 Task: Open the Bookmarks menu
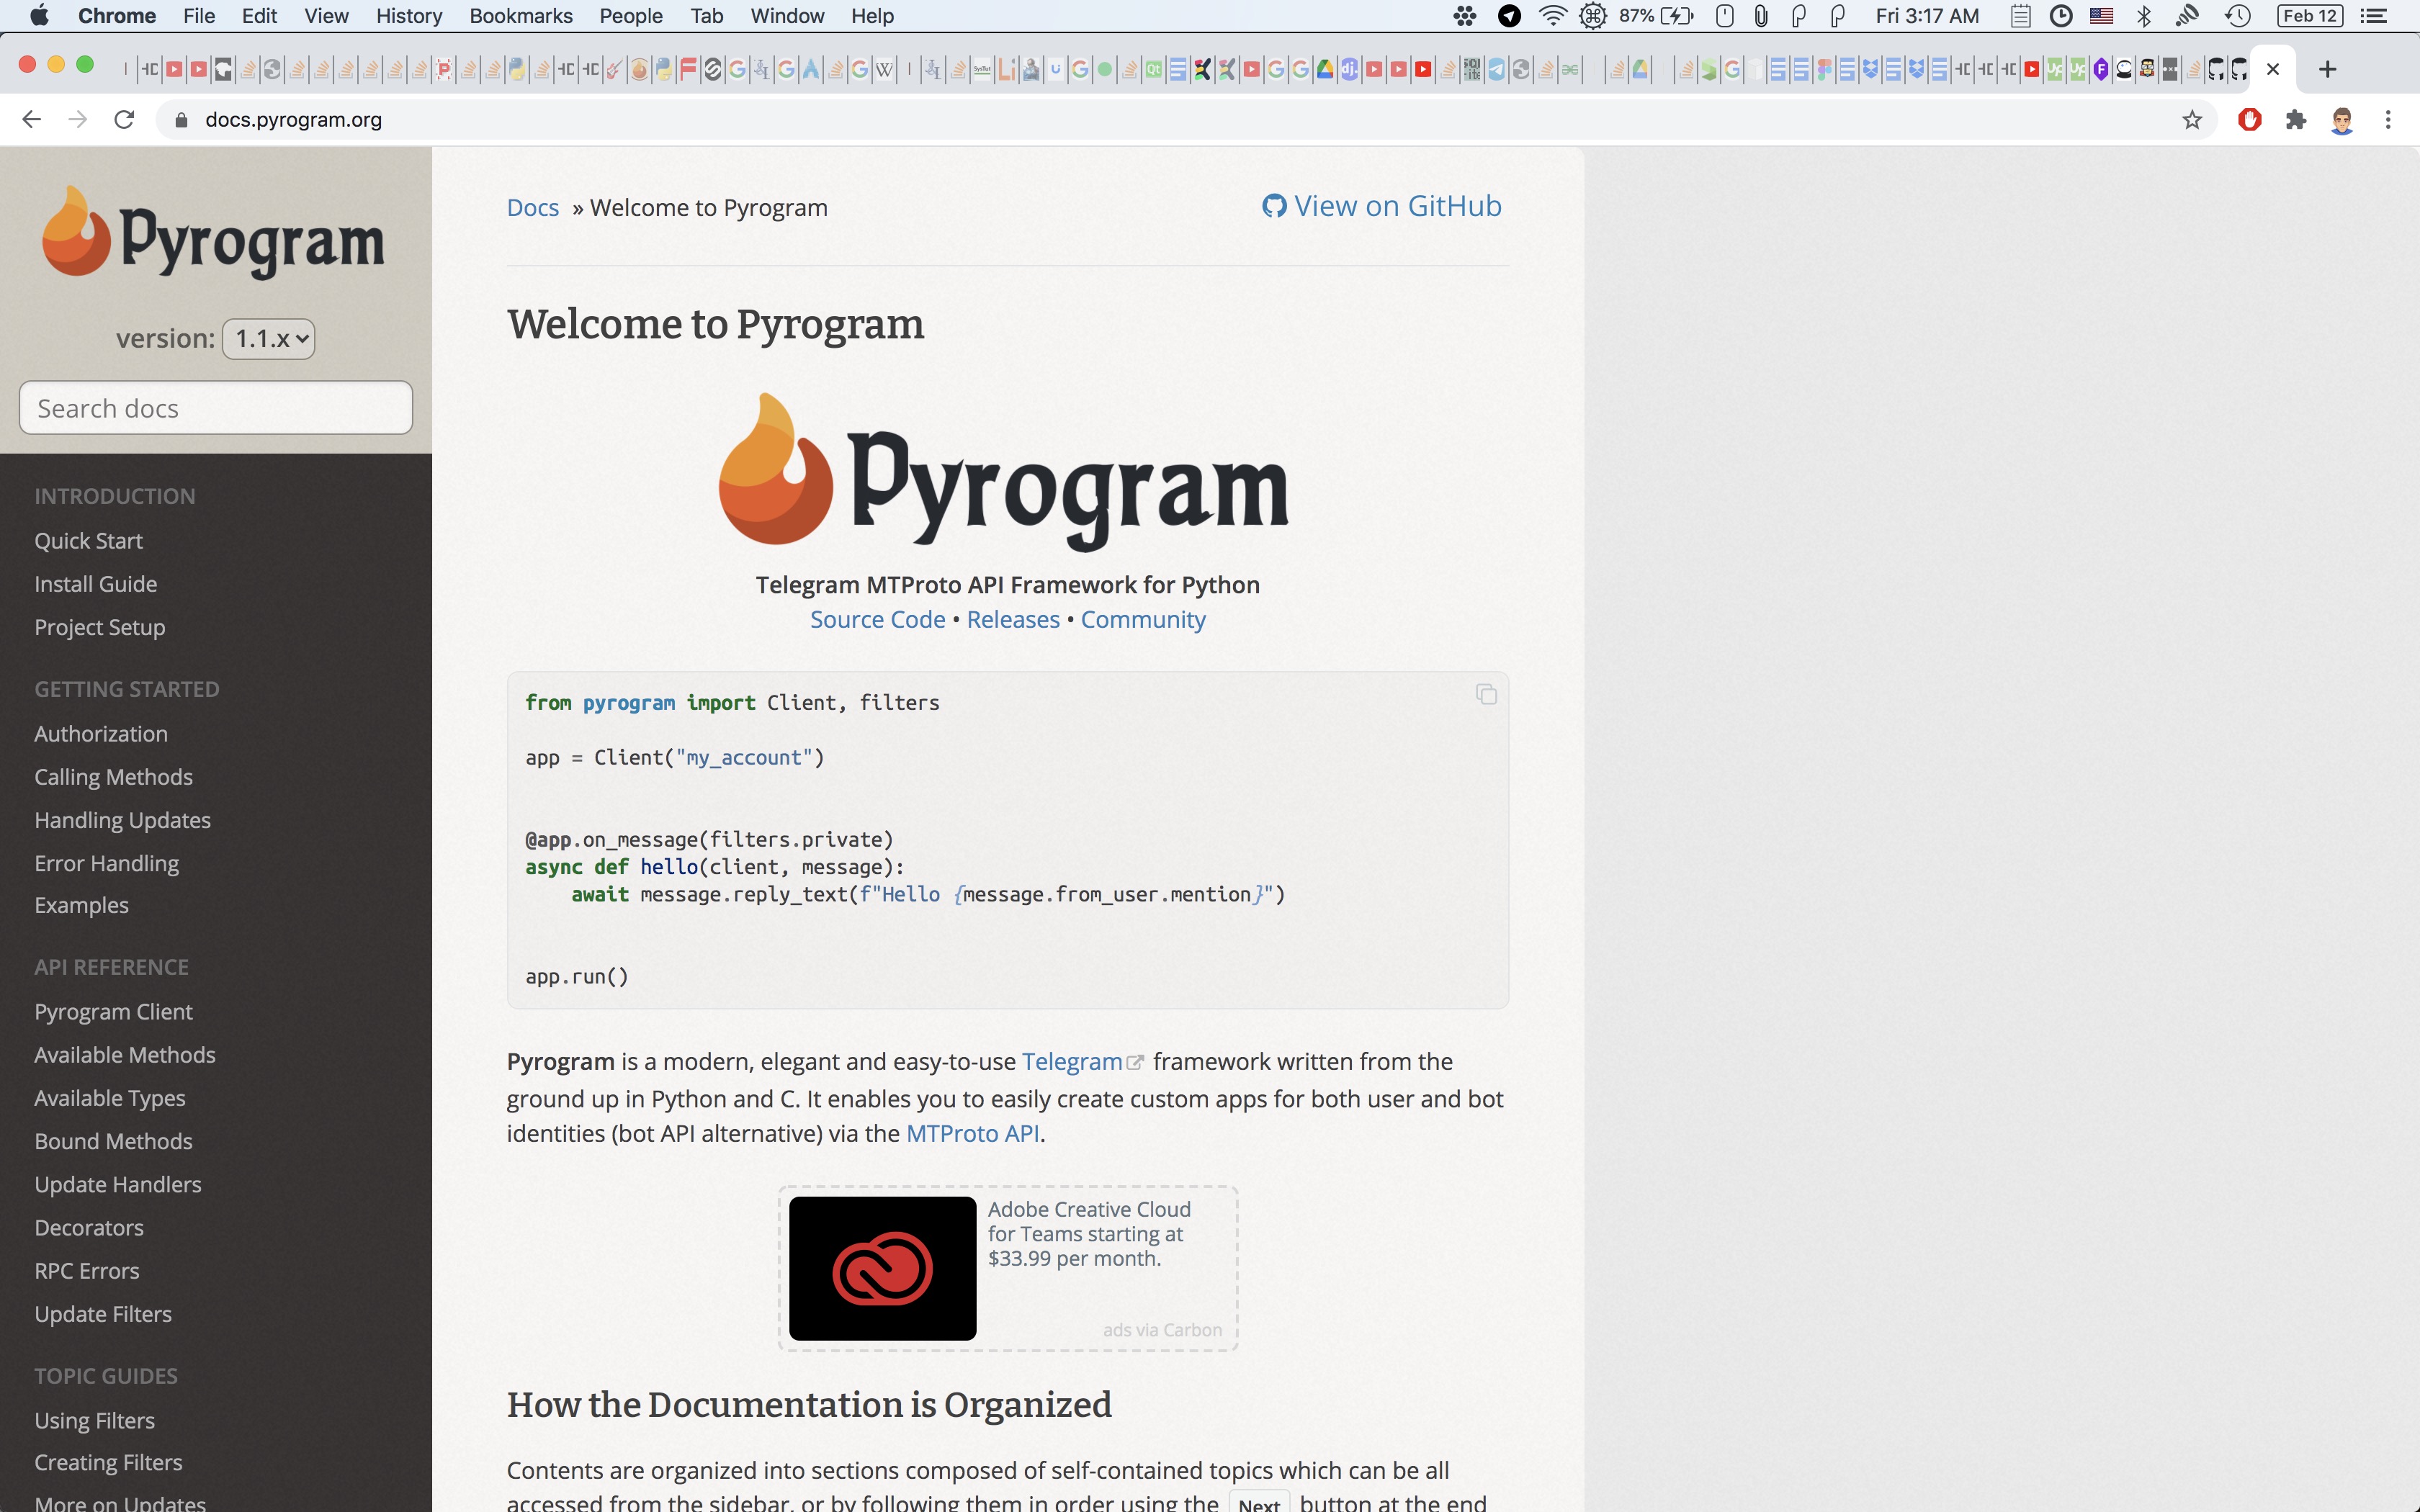pyautogui.click(x=521, y=15)
